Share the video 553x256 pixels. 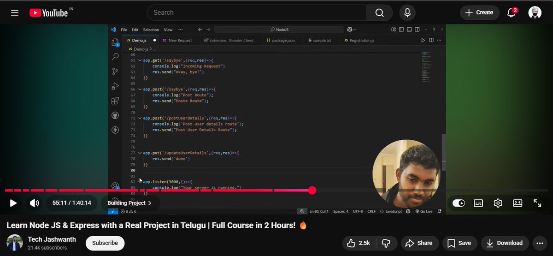click(419, 243)
